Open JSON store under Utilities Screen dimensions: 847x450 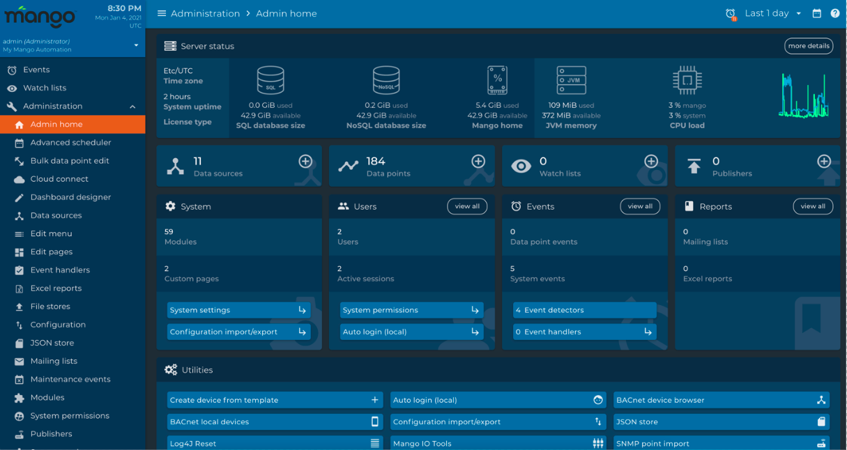click(x=722, y=421)
